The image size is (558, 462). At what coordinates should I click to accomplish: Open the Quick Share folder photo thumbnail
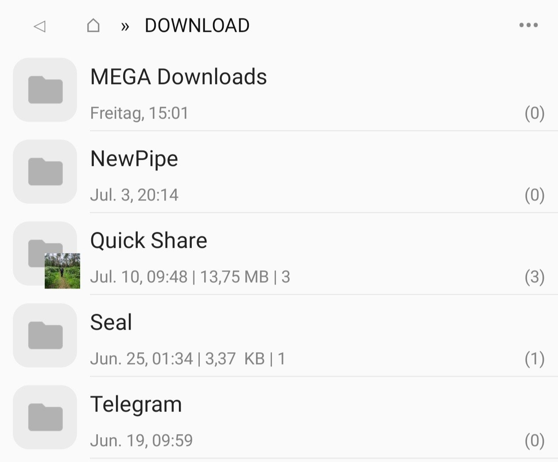coord(62,271)
